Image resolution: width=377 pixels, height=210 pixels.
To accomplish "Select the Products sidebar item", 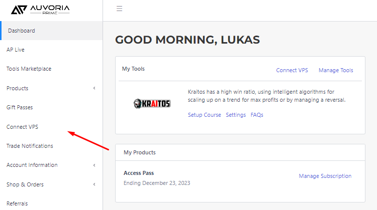I will tap(17, 88).
